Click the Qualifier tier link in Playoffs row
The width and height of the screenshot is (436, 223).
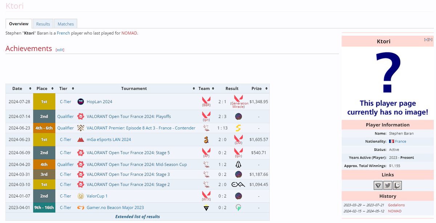[x=65, y=116]
